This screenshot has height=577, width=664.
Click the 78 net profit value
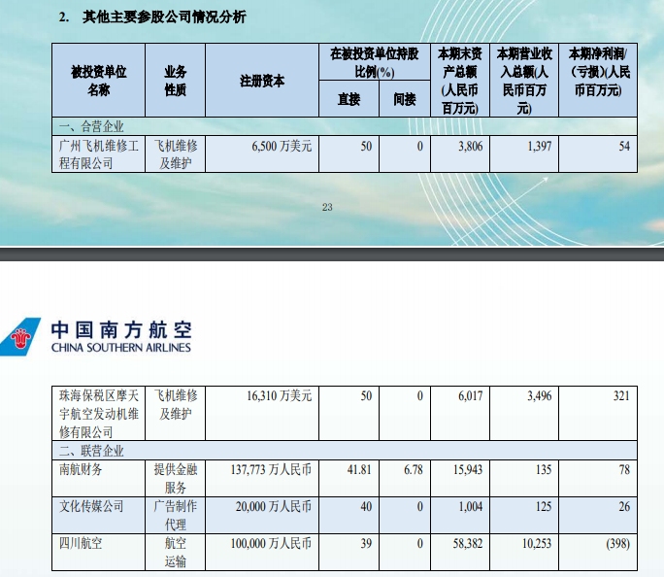pos(624,469)
